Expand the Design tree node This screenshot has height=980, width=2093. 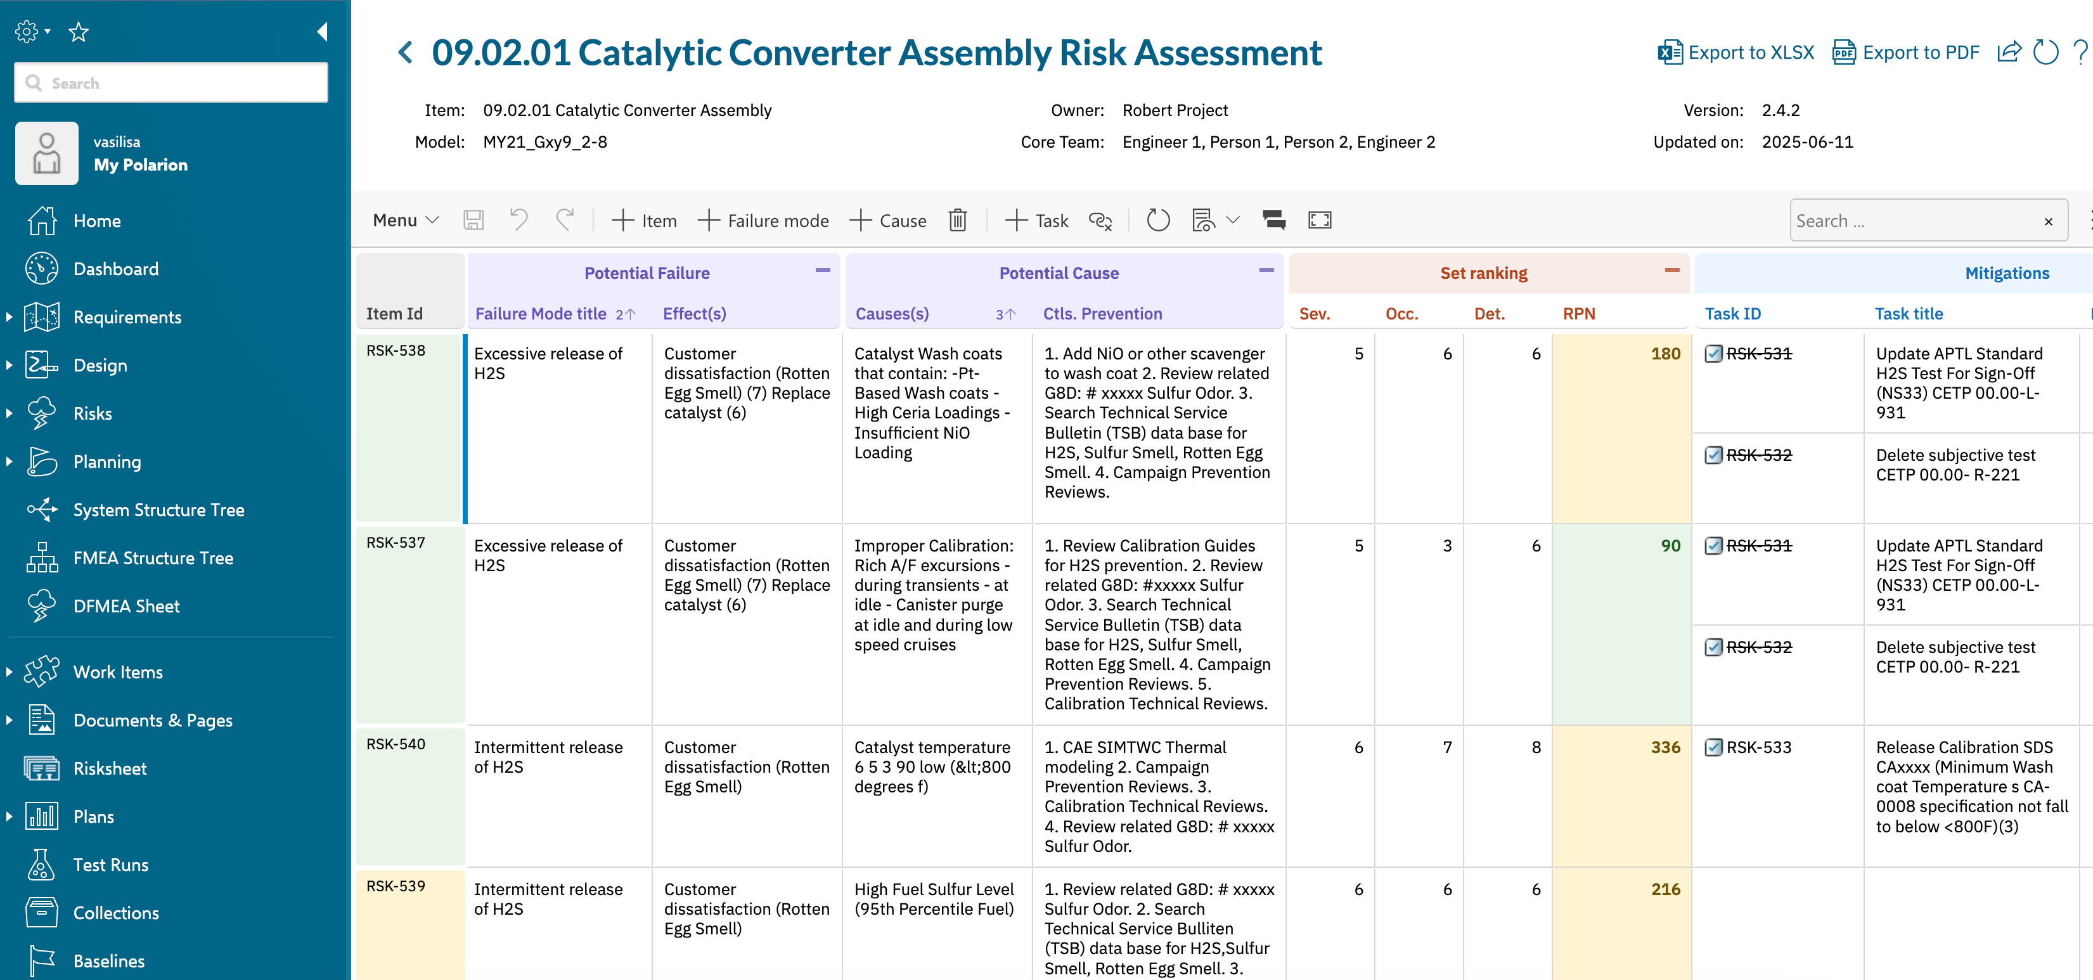point(9,366)
